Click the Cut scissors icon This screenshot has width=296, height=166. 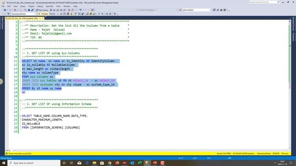(x=69, y=10)
